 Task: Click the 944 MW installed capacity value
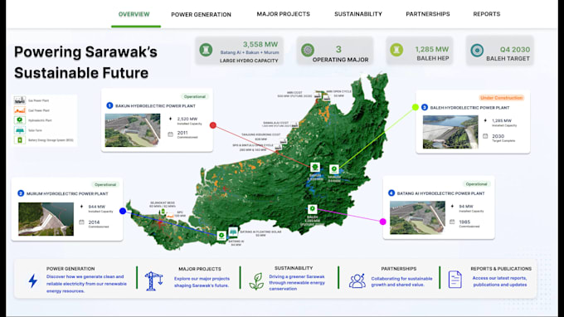pyautogui.click(x=97, y=207)
